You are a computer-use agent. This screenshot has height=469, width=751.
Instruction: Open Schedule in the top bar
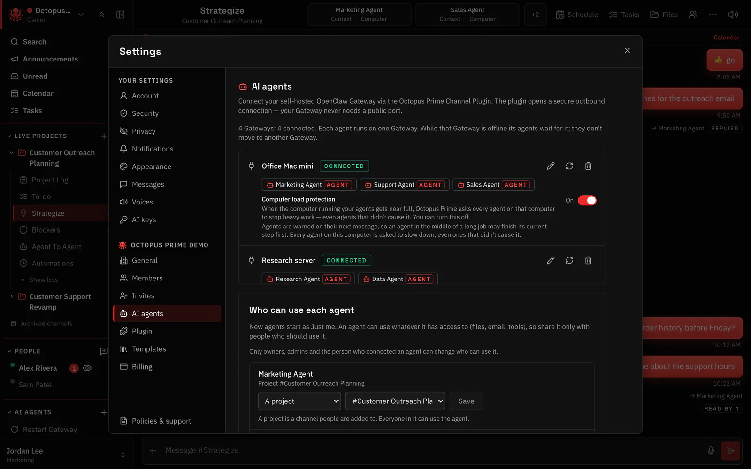coord(577,15)
